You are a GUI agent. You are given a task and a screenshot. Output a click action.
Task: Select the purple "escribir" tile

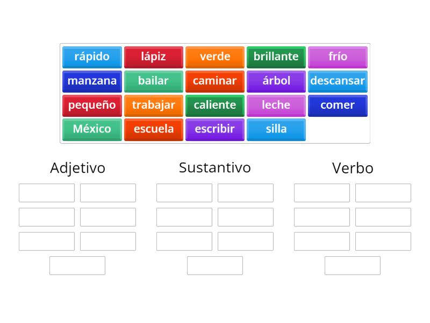[214, 129]
